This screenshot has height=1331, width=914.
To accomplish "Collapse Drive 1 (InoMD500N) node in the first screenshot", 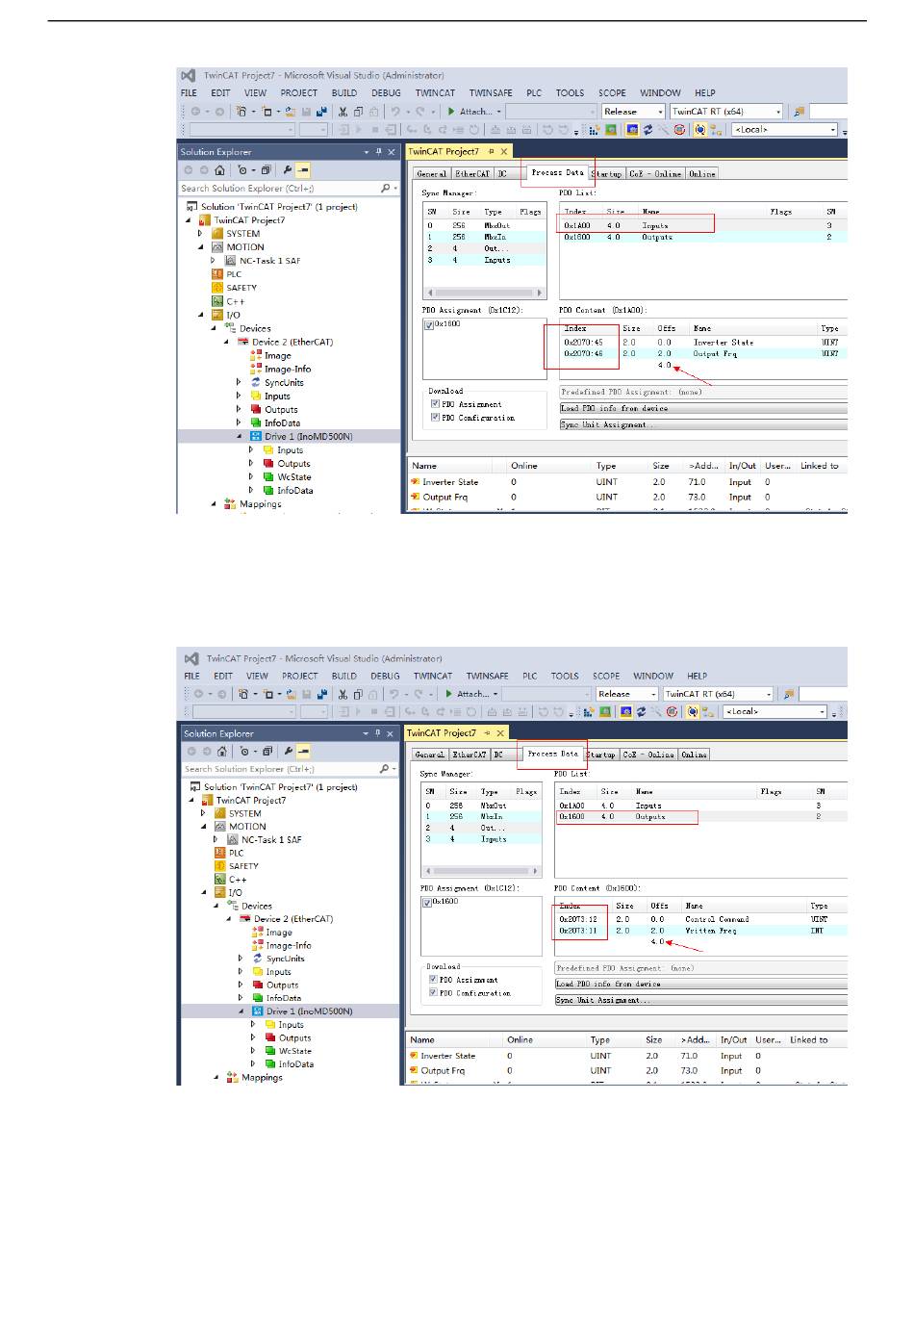I will (x=240, y=437).
